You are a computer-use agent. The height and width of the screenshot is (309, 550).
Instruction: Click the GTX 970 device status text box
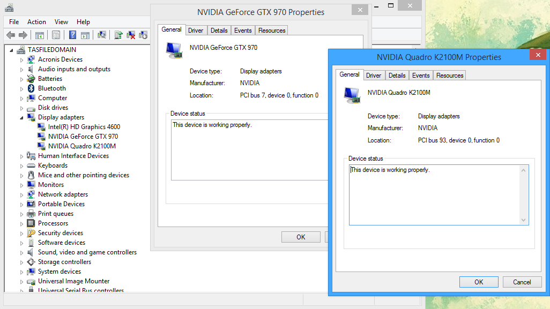[x=250, y=150]
